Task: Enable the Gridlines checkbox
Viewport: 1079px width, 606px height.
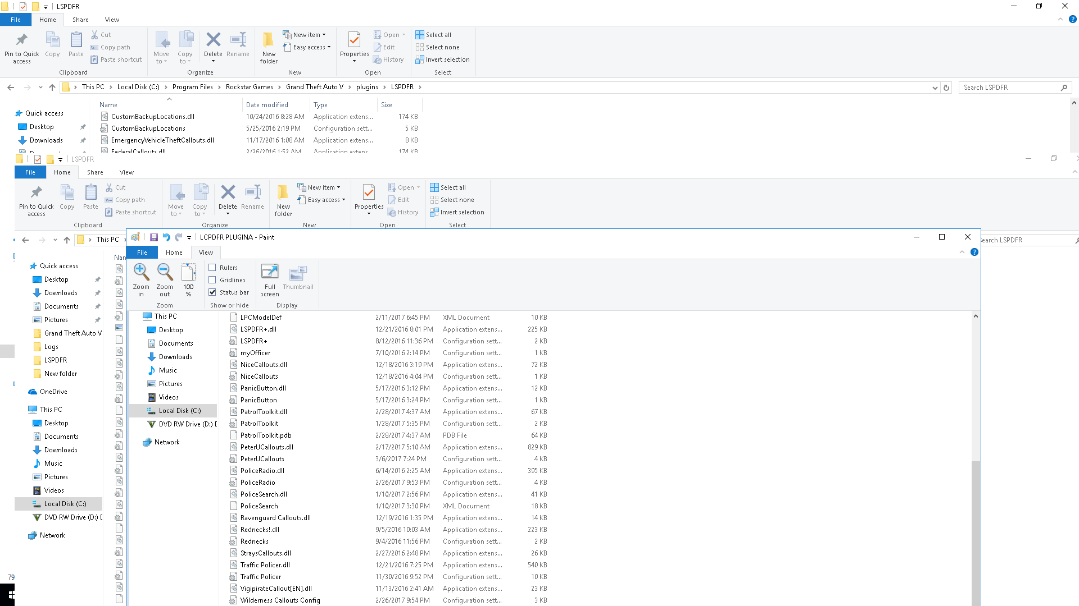Action: (212, 280)
